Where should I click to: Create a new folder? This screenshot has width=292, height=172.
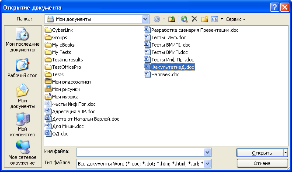click(x=204, y=19)
